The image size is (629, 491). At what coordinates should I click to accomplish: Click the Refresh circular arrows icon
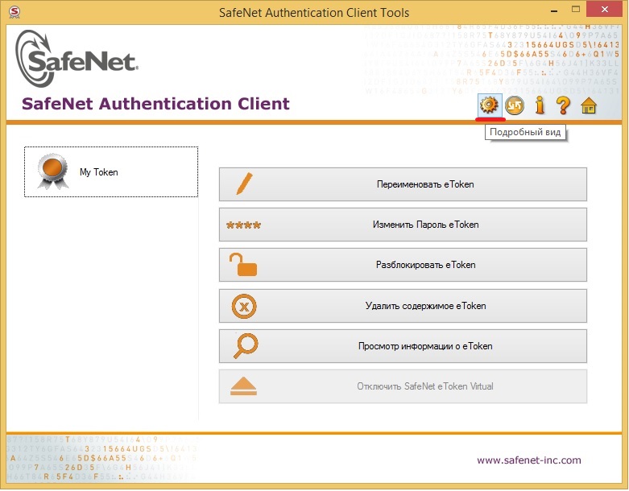click(515, 105)
